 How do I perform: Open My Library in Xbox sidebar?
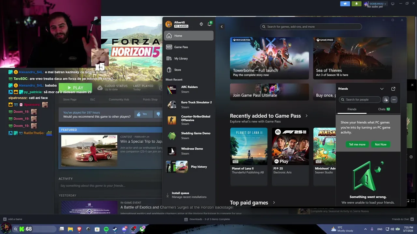189,58
